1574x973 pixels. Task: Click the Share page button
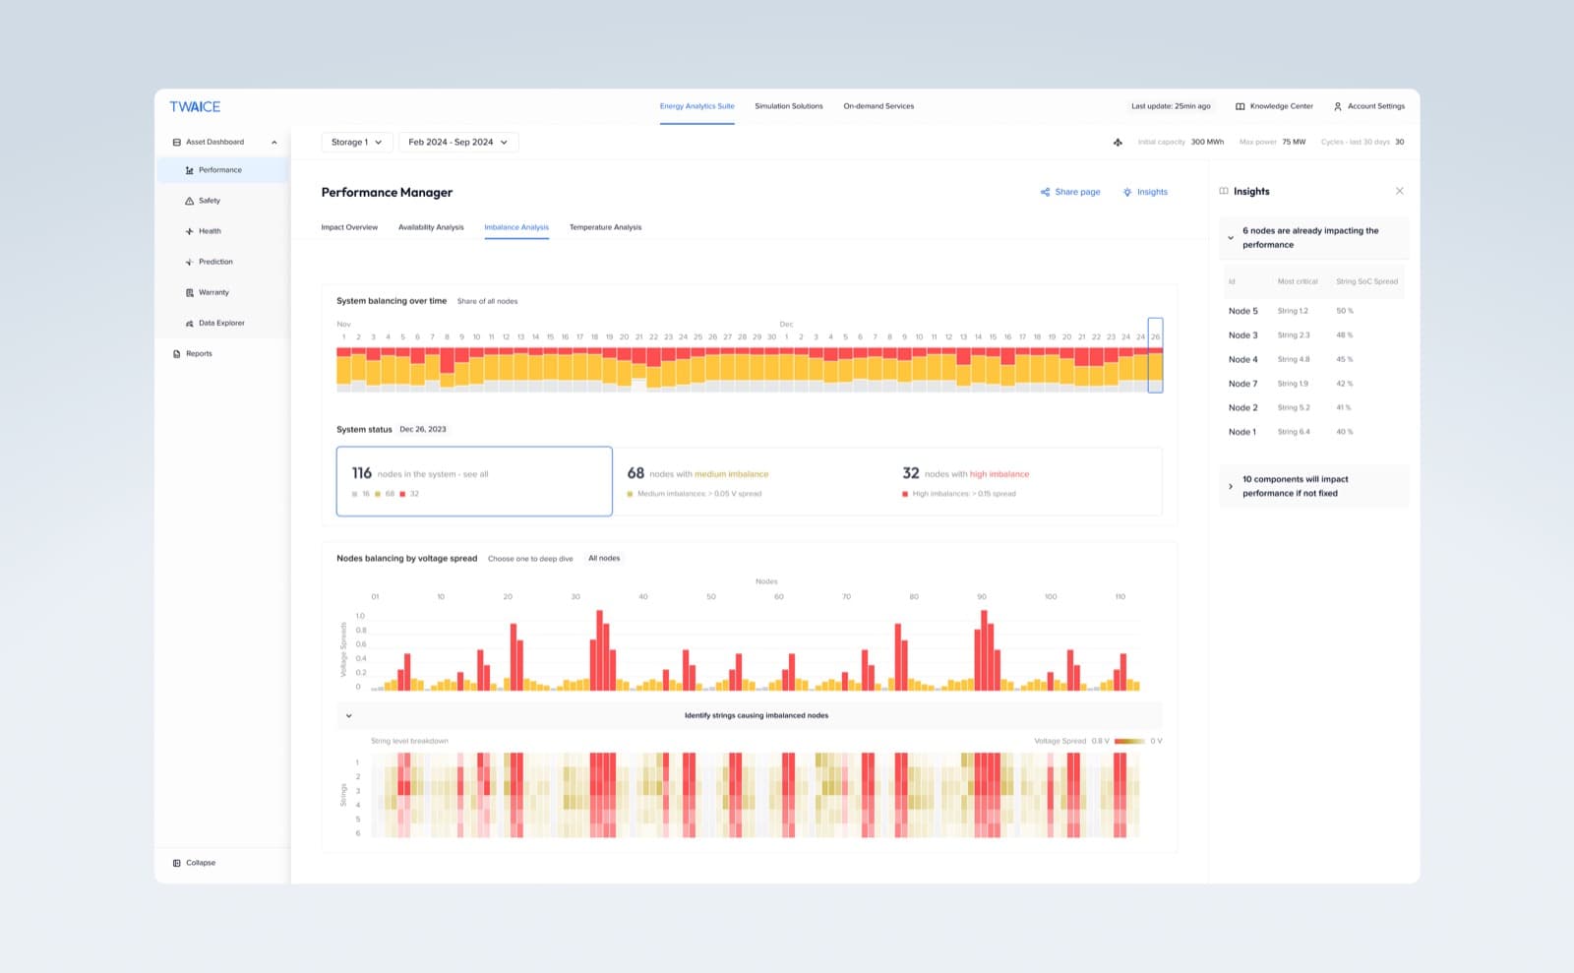(1070, 192)
